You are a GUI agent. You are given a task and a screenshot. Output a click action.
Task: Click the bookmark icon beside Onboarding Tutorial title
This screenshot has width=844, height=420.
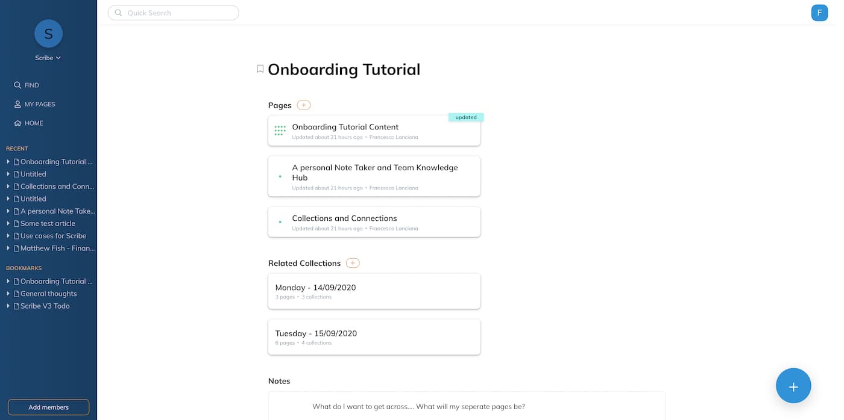click(x=260, y=69)
